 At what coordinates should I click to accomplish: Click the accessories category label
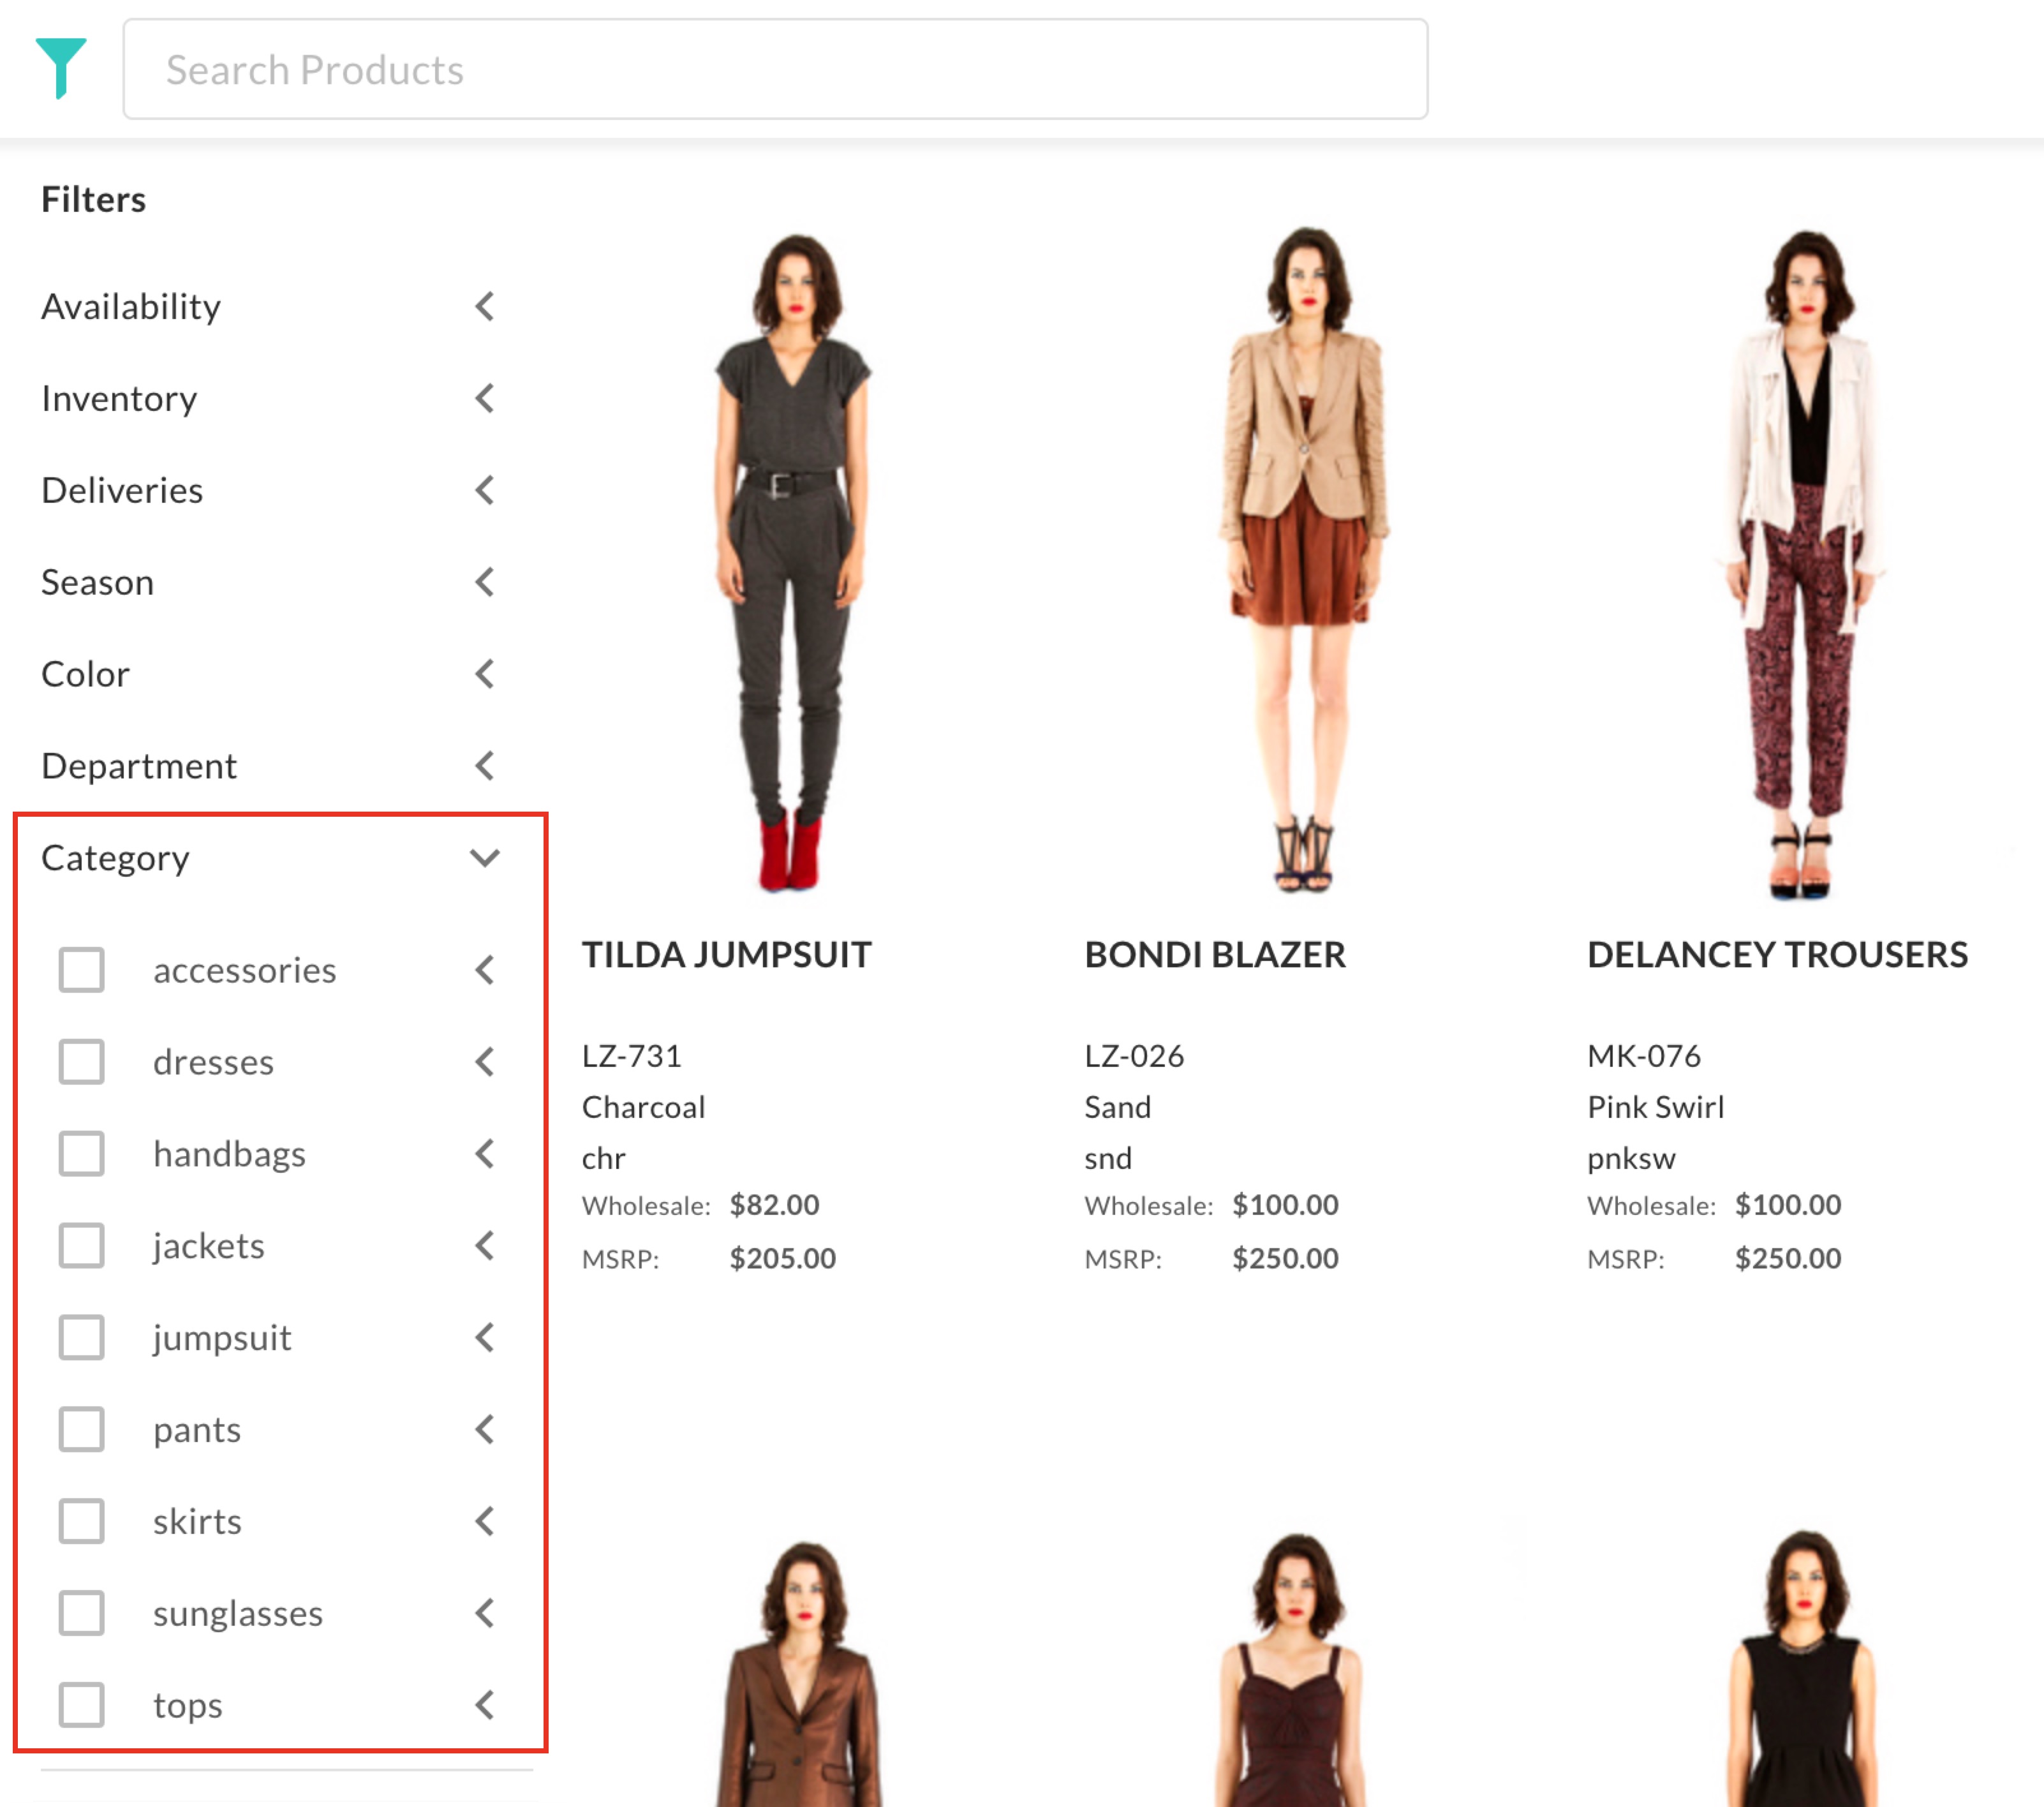(244, 970)
